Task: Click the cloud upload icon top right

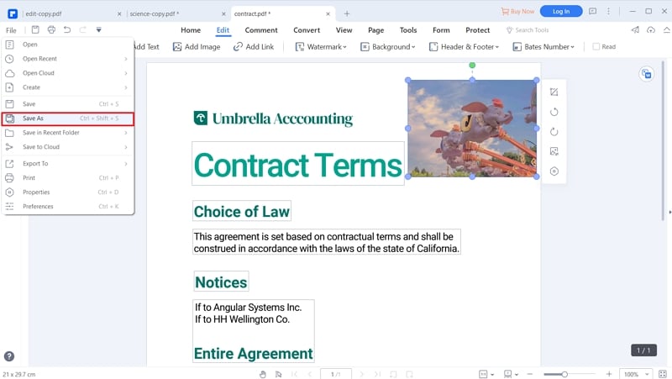Action: [651, 29]
